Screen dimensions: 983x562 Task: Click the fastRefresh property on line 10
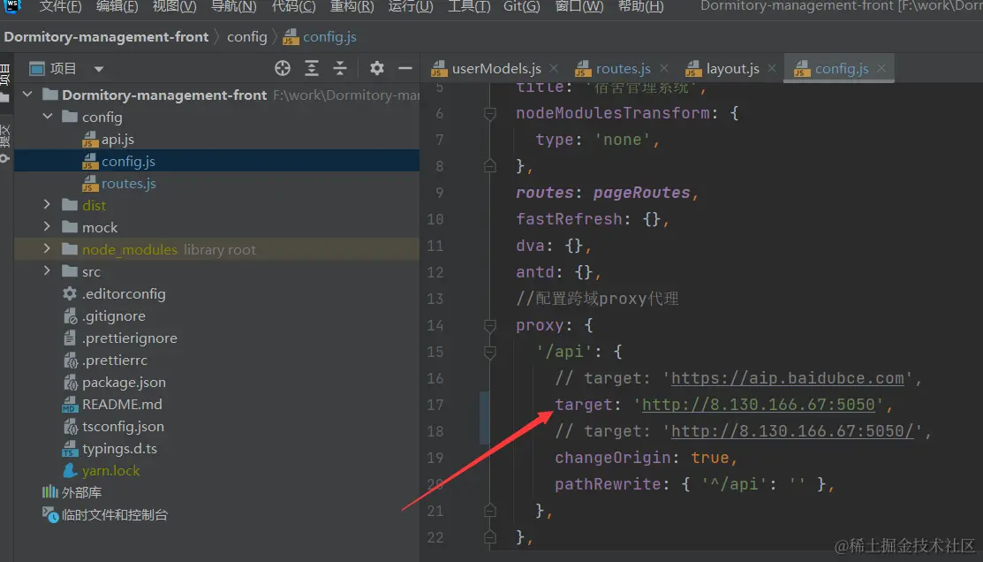pyautogui.click(x=570, y=219)
